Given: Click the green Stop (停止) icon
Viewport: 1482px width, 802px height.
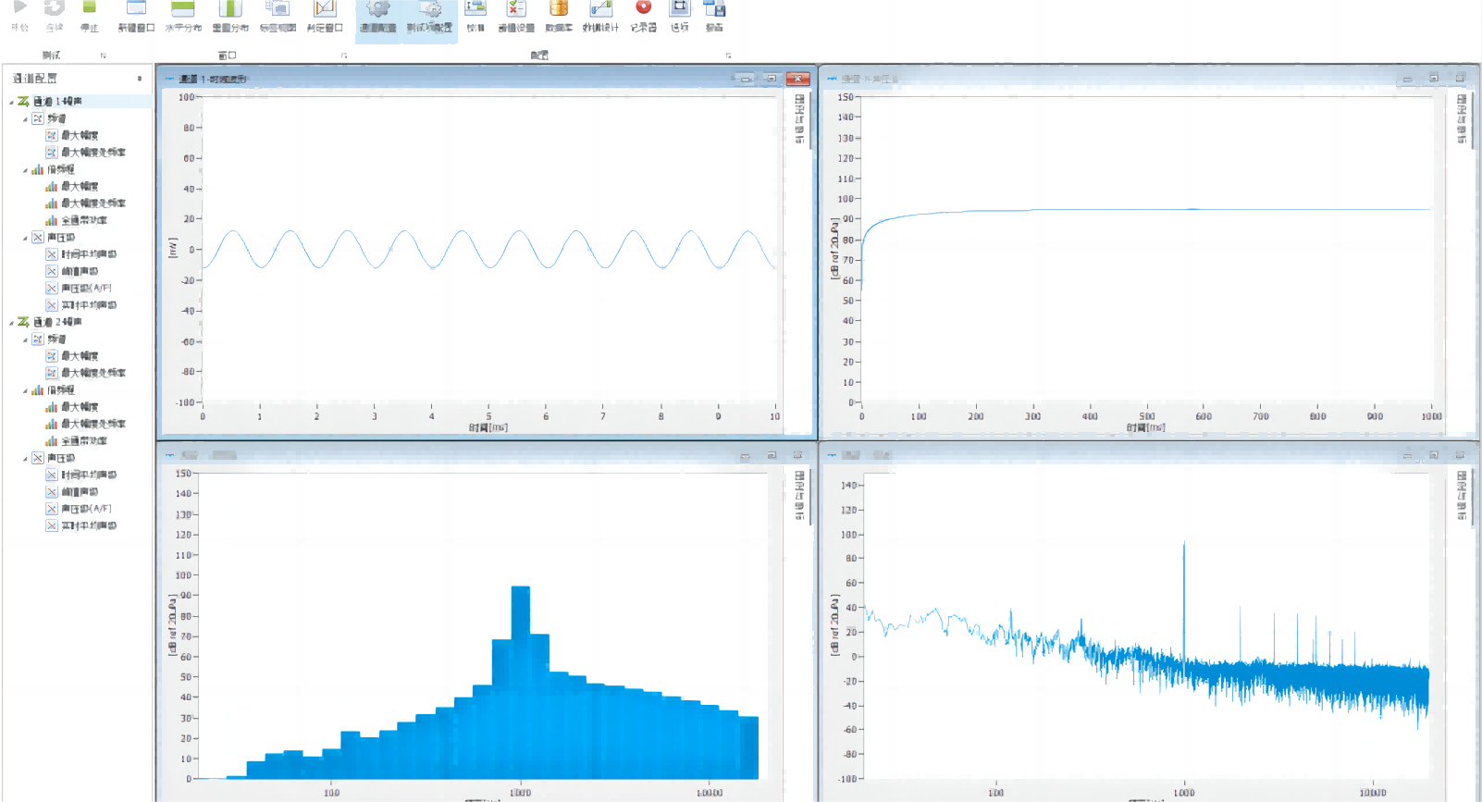Looking at the screenshot, I should pyautogui.click(x=89, y=11).
